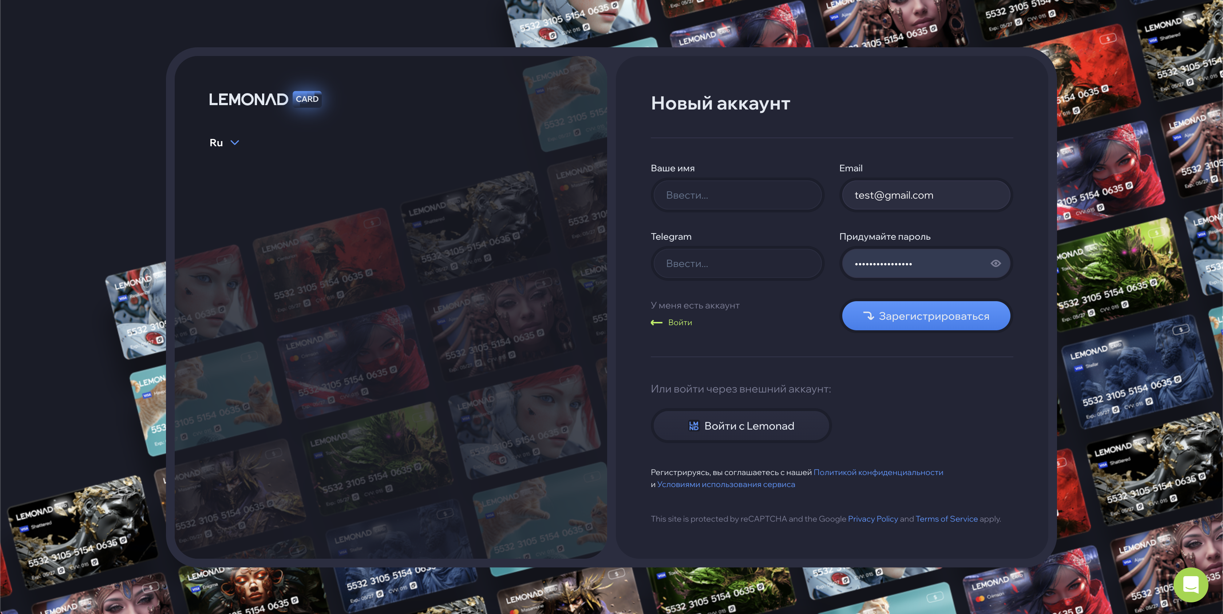
Task: Click the Email field with test@gmail.com
Action: tap(925, 195)
